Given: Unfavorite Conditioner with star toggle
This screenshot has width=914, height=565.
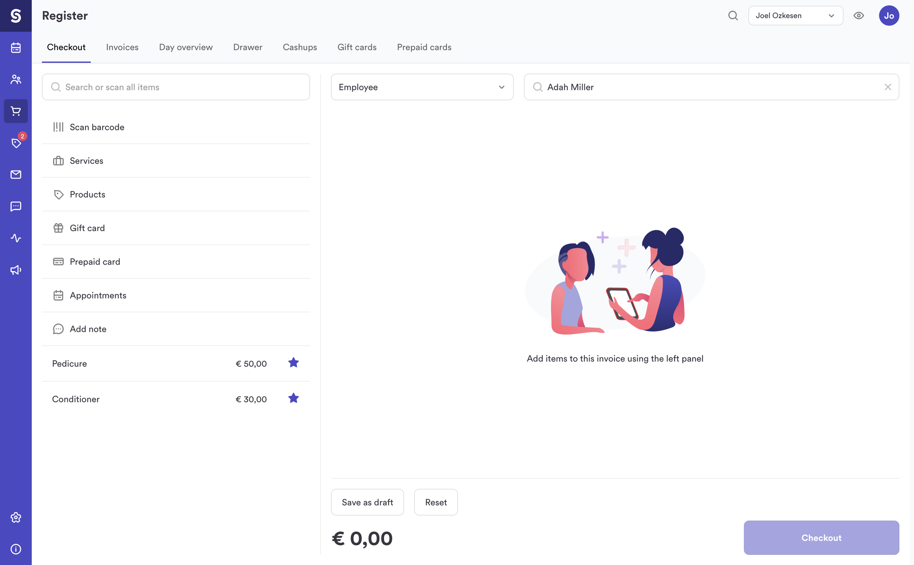Looking at the screenshot, I should click(293, 398).
